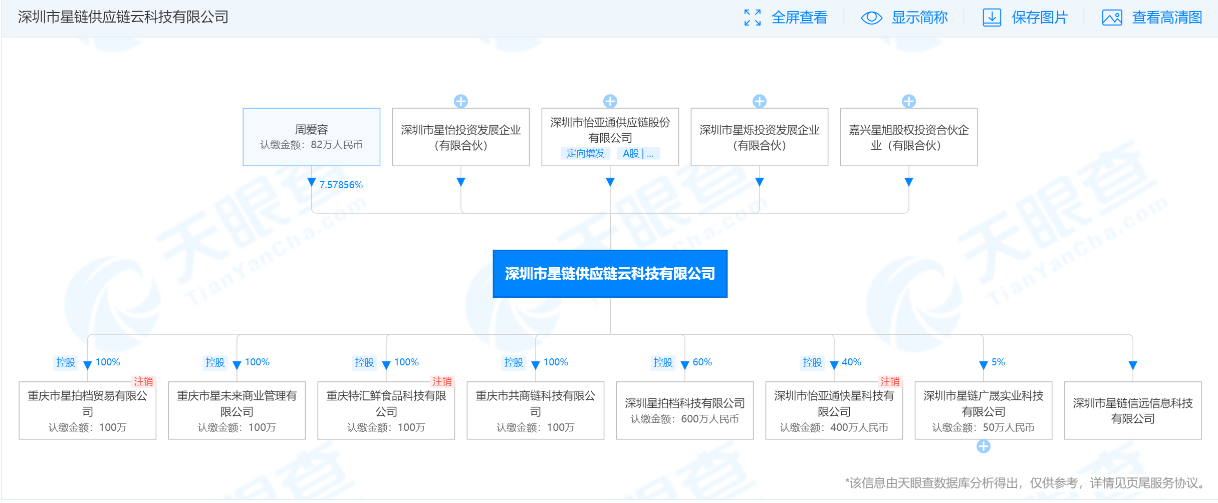Open 重庆市星未来商业管理有限公司 node
1218x503 pixels.
[236, 410]
